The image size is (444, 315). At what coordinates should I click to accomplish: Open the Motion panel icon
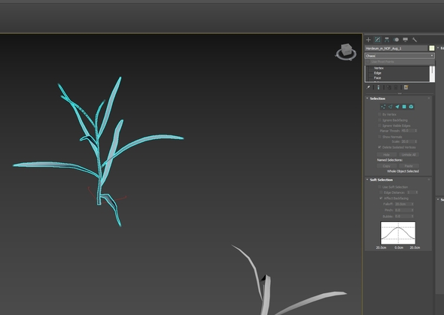point(396,40)
